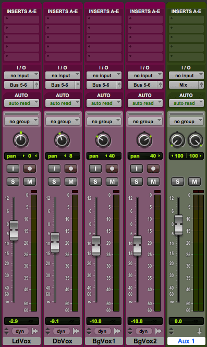Solo the Aux 1 track

(178, 182)
